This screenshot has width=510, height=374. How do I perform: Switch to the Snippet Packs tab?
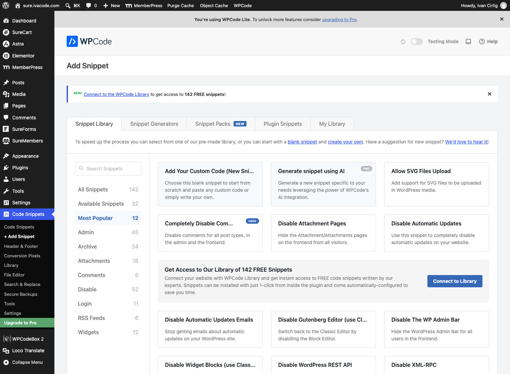tap(221, 124)
